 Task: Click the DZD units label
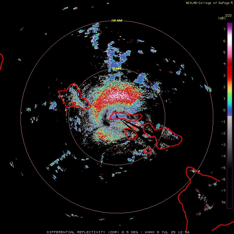pos(228,16)
